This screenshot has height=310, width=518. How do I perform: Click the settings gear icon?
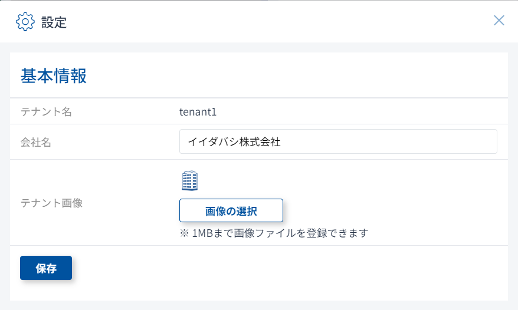pos(25,22)
